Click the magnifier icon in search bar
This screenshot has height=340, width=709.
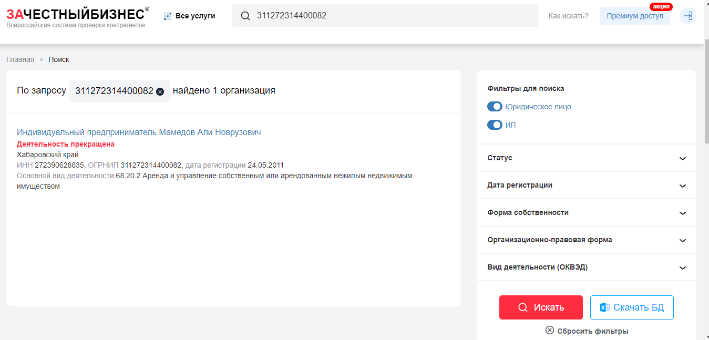(245, 16)
